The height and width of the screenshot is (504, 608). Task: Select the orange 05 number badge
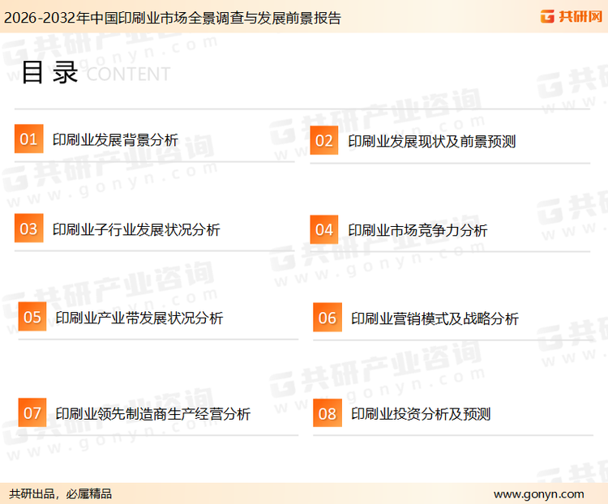coord(32,317)
